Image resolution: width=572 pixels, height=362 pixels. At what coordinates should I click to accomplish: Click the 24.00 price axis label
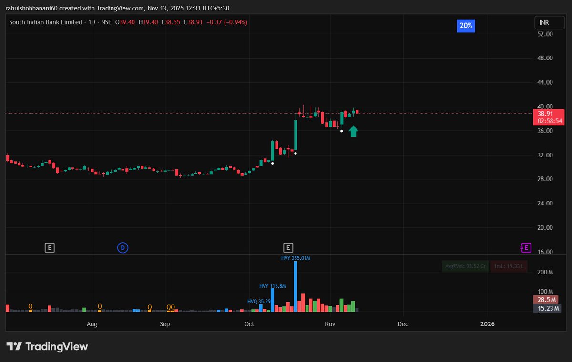(544, 203)
